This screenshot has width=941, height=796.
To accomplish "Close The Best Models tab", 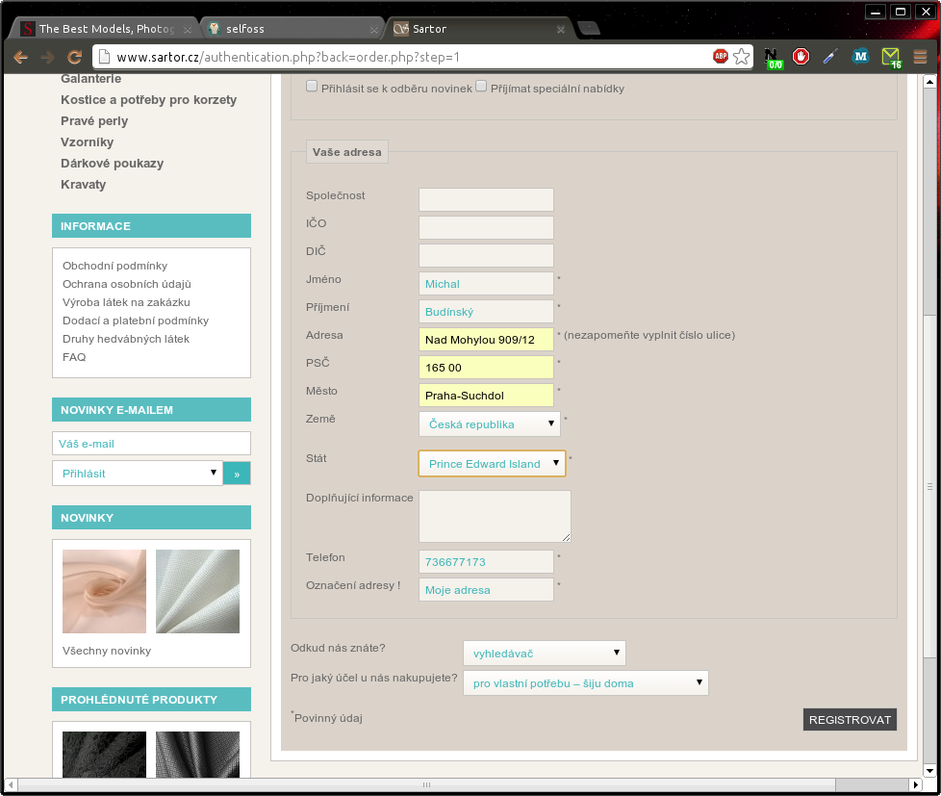I will pos(188,29).
